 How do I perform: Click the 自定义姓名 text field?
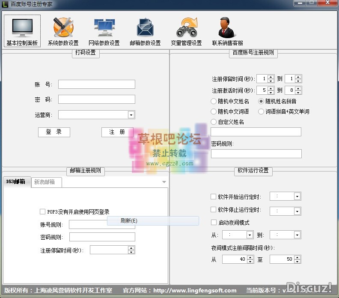click(x=256, y=132)
